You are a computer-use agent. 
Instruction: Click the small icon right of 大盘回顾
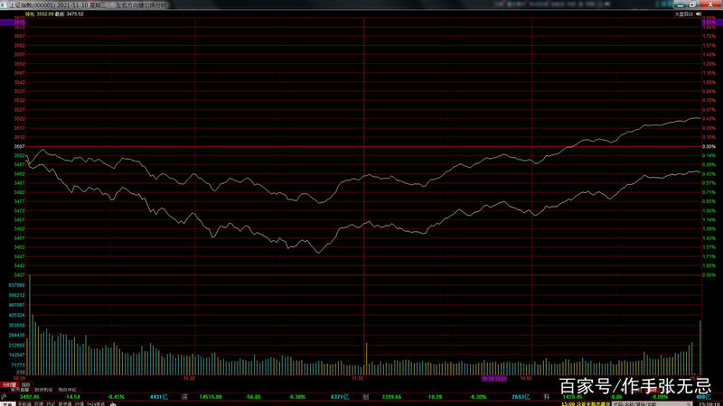click(x=699, y=14)
